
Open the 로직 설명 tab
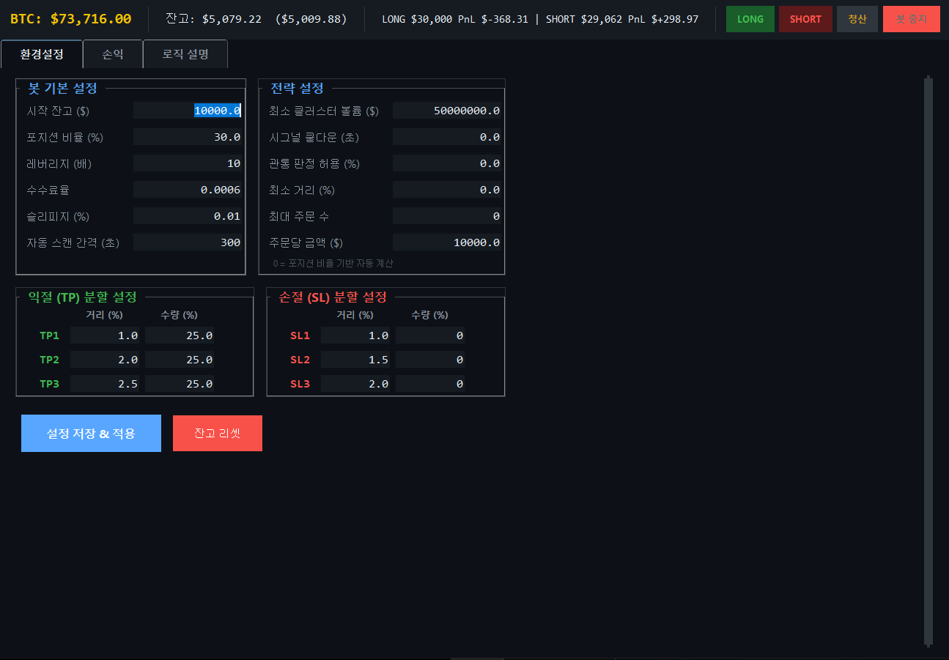coord(185,54)
